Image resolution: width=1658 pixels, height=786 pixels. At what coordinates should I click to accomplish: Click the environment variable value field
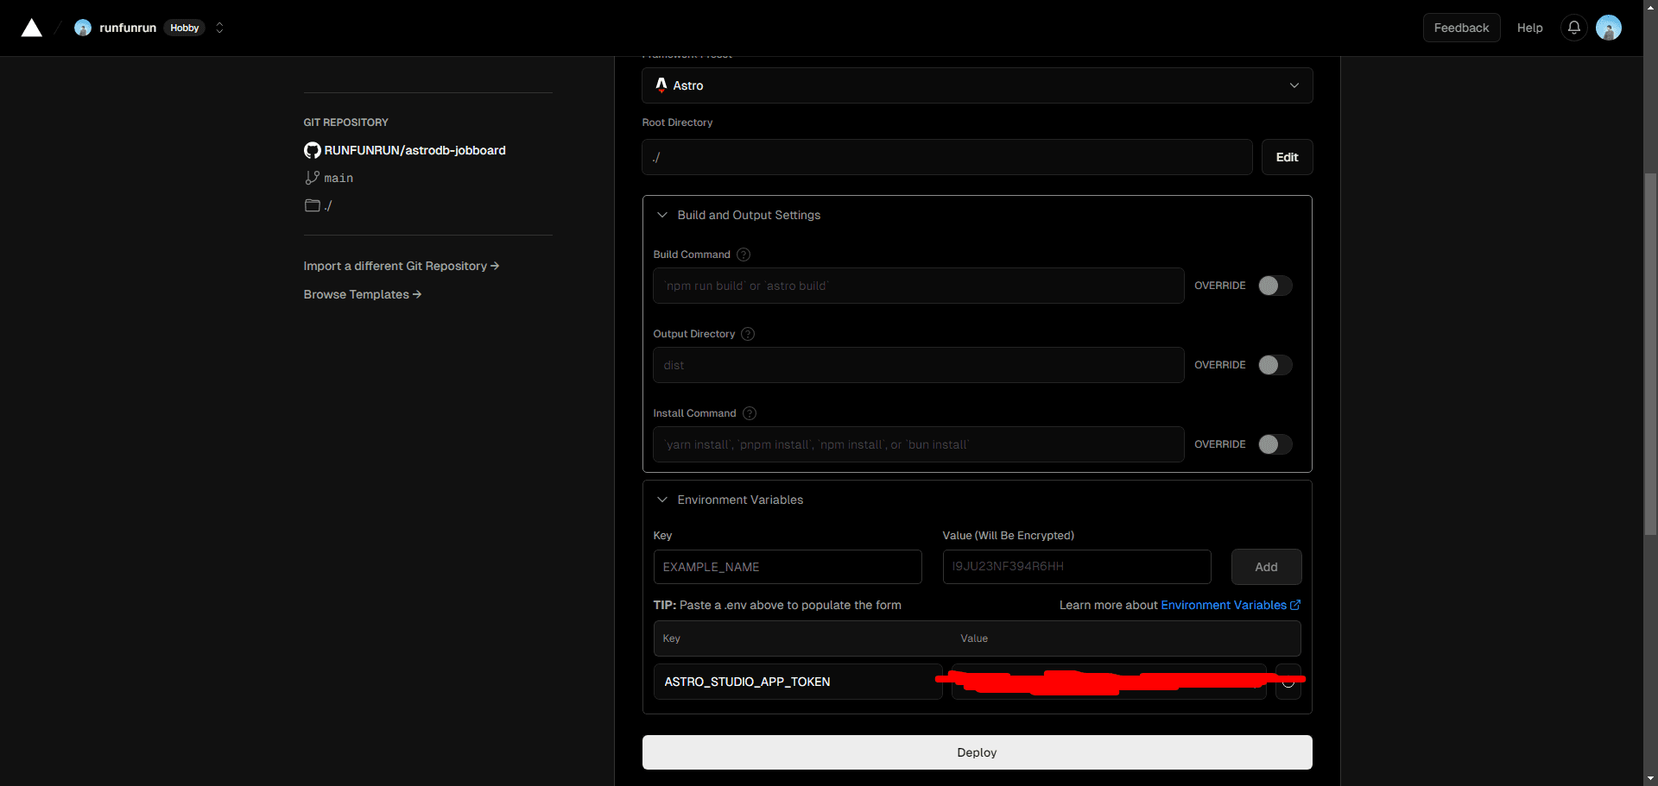1077,567
